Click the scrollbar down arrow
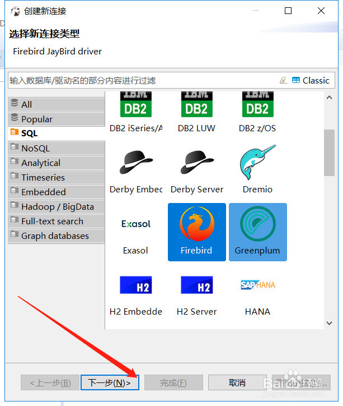Screen dimensions: 343x406 329,323
